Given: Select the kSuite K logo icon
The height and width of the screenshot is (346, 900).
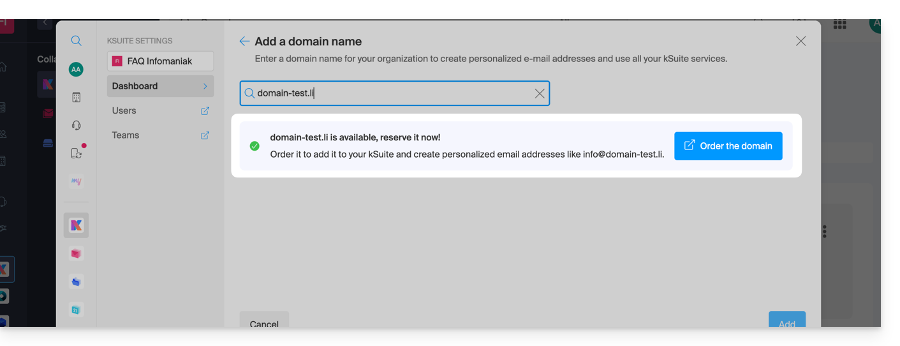Looking at the screenshot, I should (x=76, y=225).
